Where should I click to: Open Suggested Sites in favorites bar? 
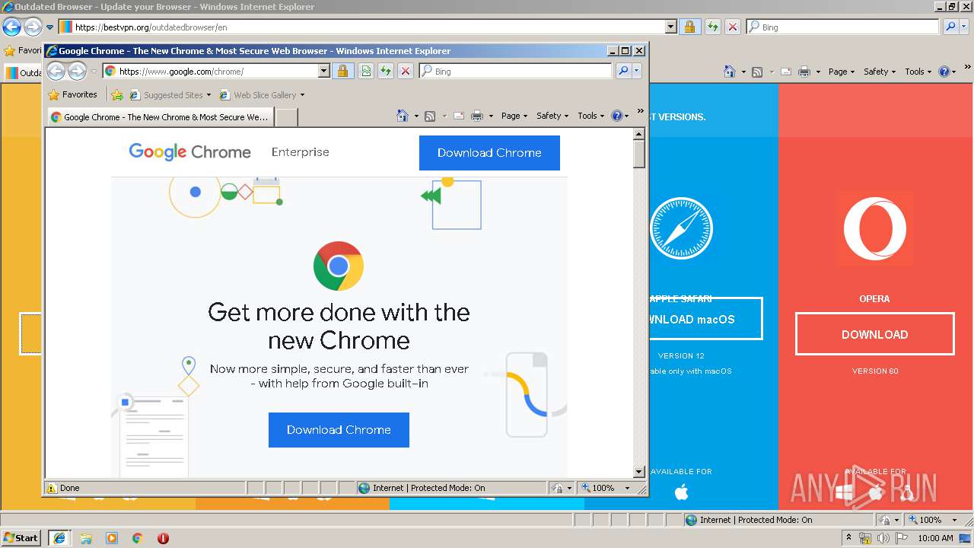(x=171, y=95)
